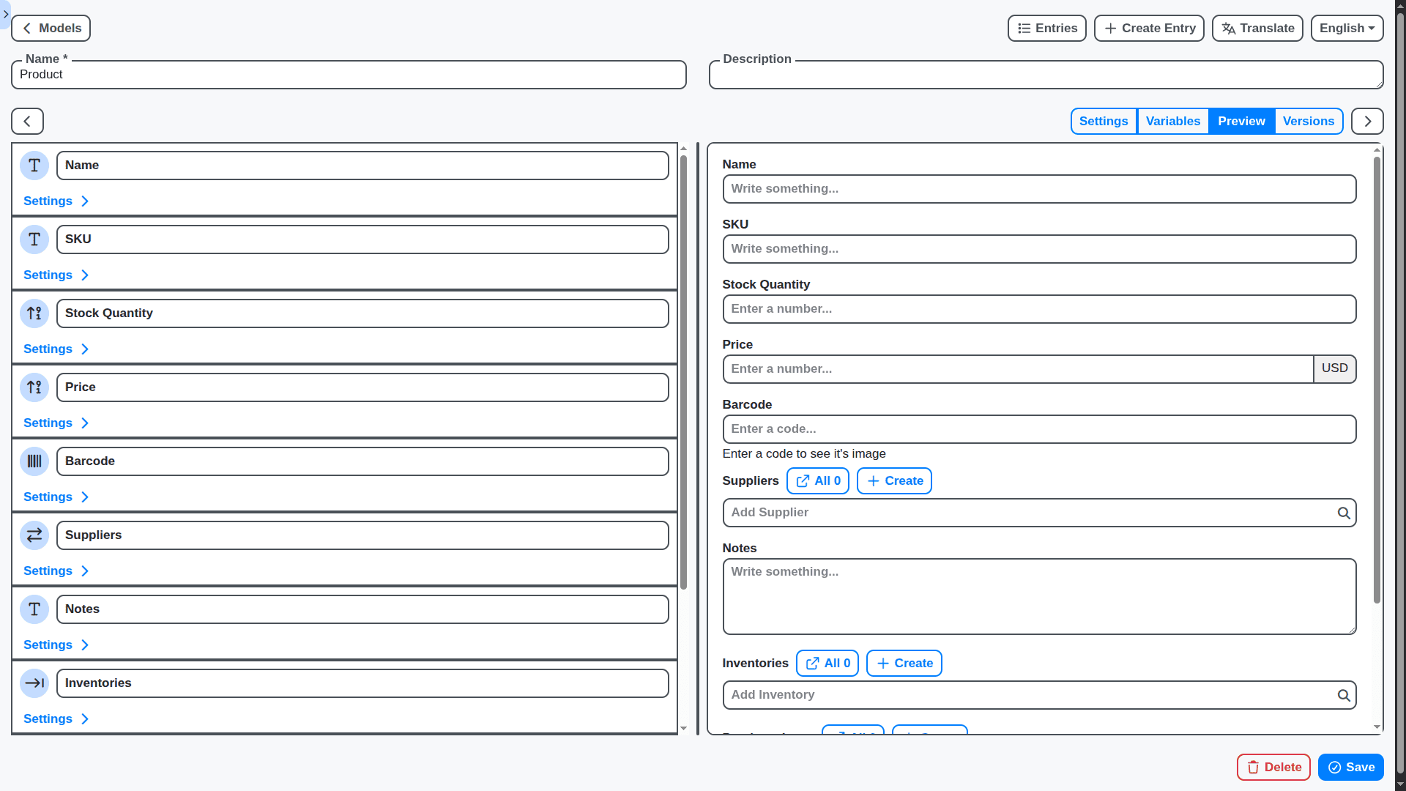Switch to the Versions tab

tap(1309, 121)
